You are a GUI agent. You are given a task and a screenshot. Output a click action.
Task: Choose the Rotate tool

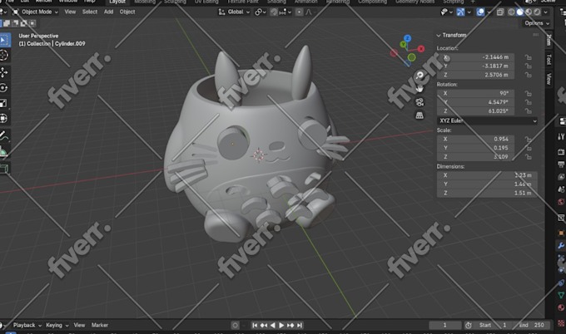tap(3, 88)
